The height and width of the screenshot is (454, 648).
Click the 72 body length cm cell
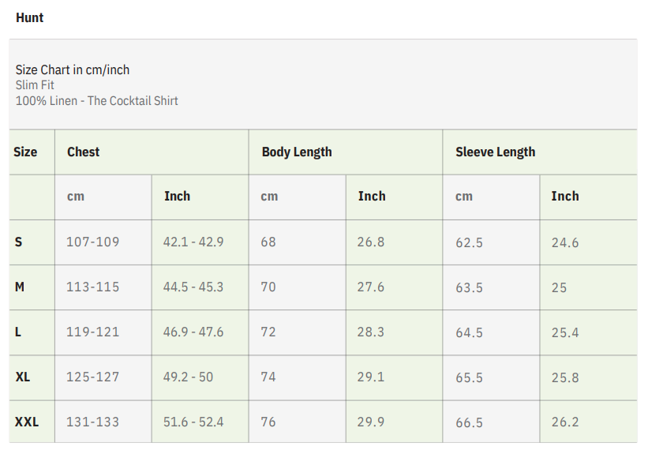click(268, 332)
